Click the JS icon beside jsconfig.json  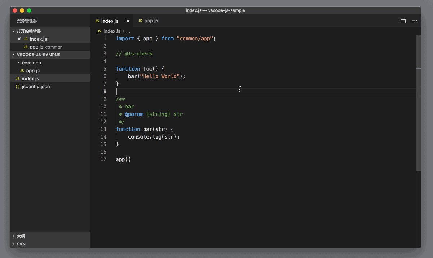(x=17, y=87)
